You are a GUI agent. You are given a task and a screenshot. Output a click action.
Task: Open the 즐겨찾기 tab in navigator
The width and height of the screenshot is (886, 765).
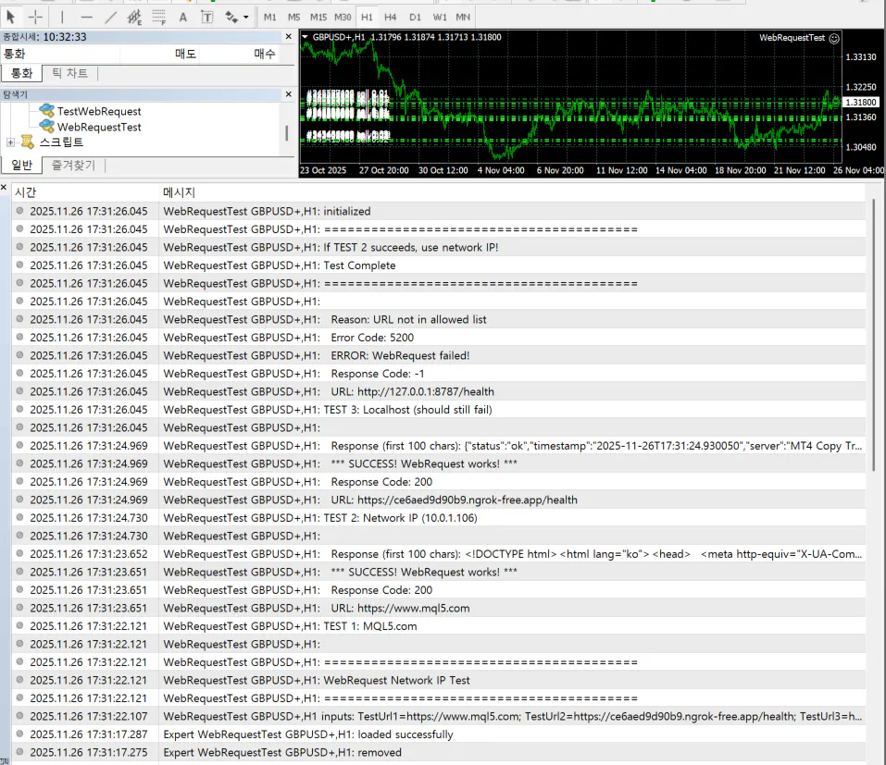tap(73, 165)
